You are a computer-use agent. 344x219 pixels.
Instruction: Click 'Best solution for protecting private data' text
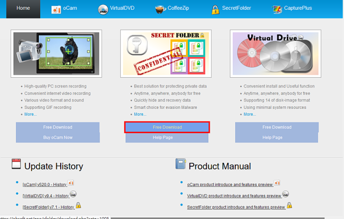pyautogui.click(x=170, y=86)
